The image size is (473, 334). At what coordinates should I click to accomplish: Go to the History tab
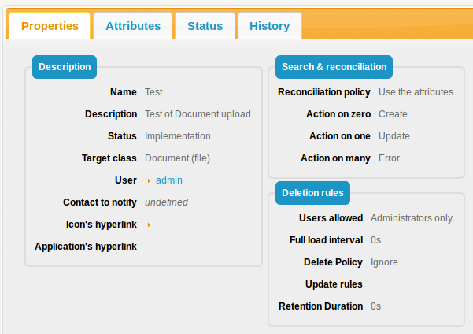(x=269, y=26)
